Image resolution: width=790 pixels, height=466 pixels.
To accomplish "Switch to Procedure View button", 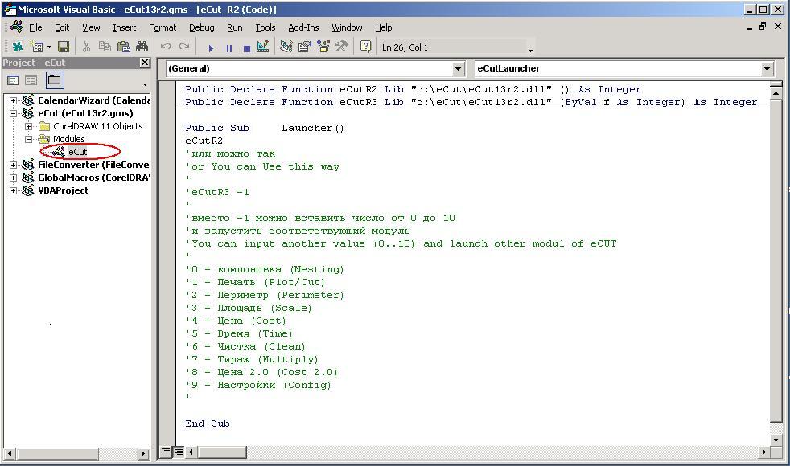I will (x=165, y=452).
